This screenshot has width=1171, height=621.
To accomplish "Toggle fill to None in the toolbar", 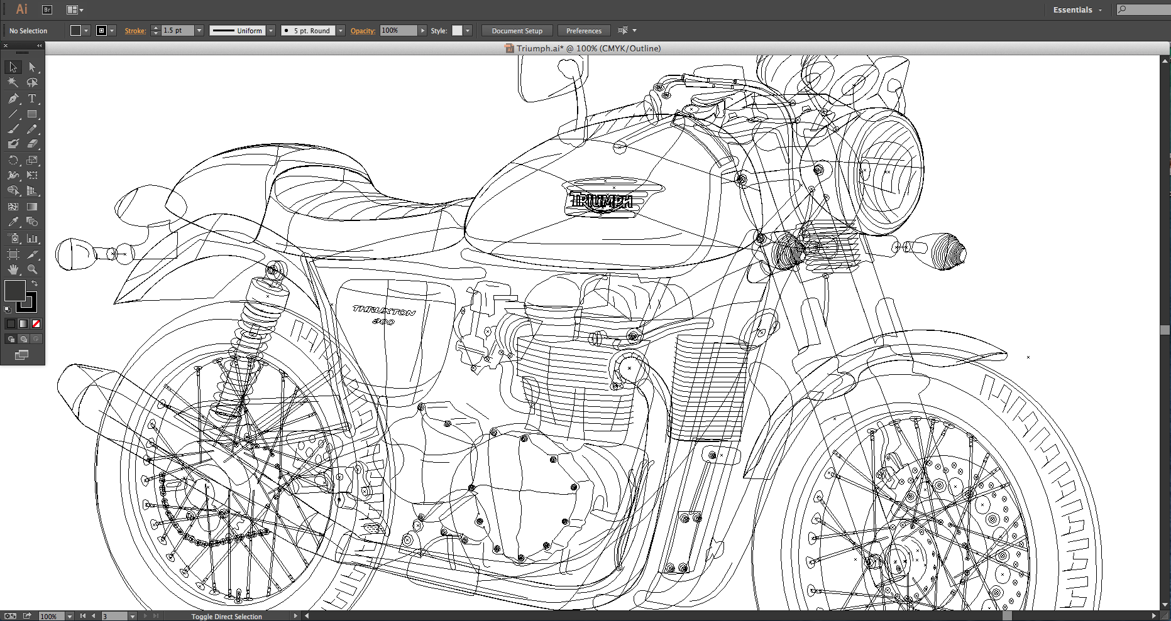I will 36,323.
